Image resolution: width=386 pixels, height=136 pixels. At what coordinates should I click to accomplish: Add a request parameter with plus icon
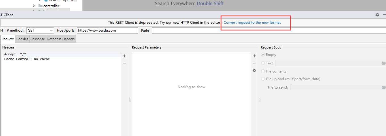coord(254,56)
